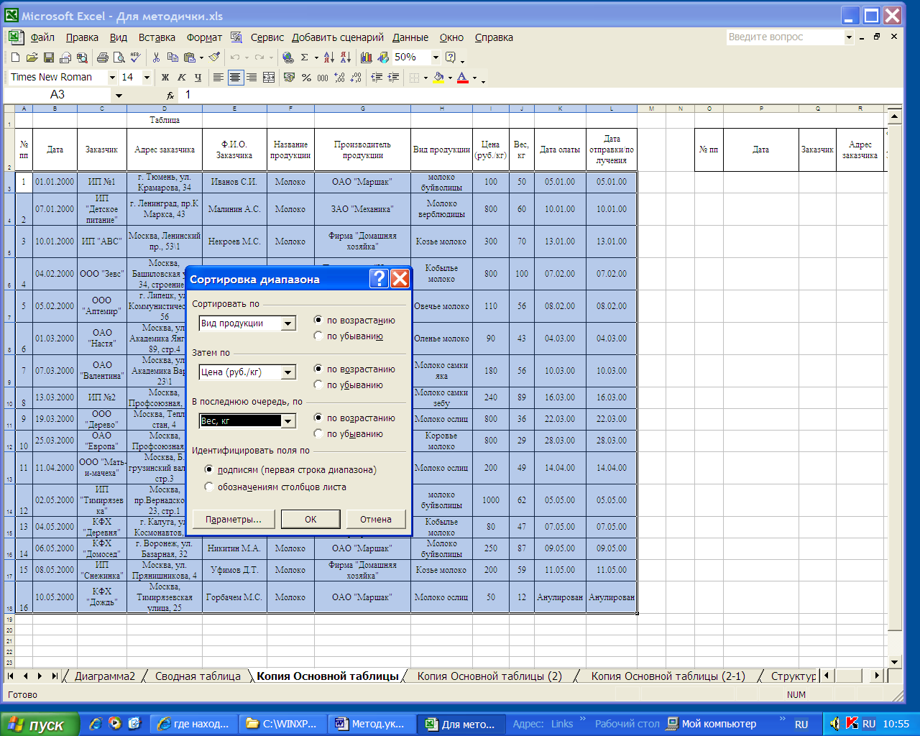
Task: Activate the Format Painter brush
Action: [214, 57]
